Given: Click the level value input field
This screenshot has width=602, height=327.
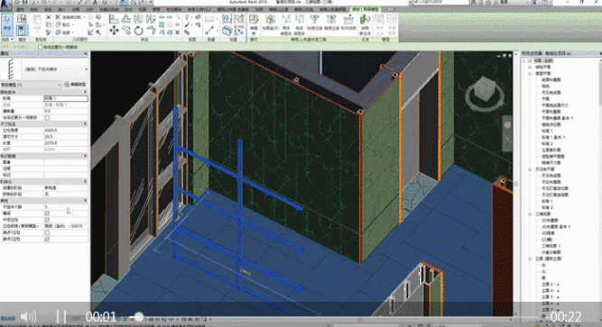Looking at the screenshot, I should (x=66, y=98).
